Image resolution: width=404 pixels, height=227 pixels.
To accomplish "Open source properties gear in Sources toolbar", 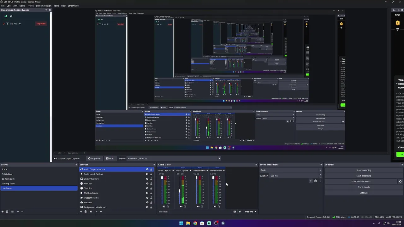I will 91,212.
